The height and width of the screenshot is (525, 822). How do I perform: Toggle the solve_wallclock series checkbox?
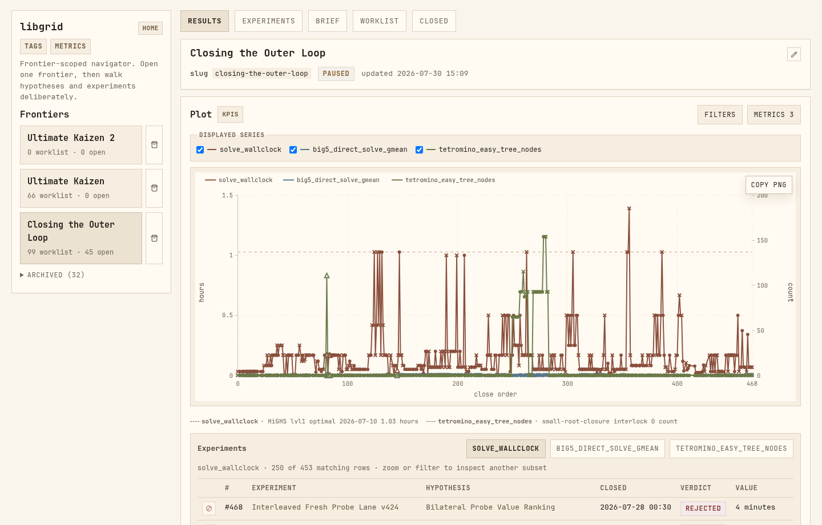point(200,150)
